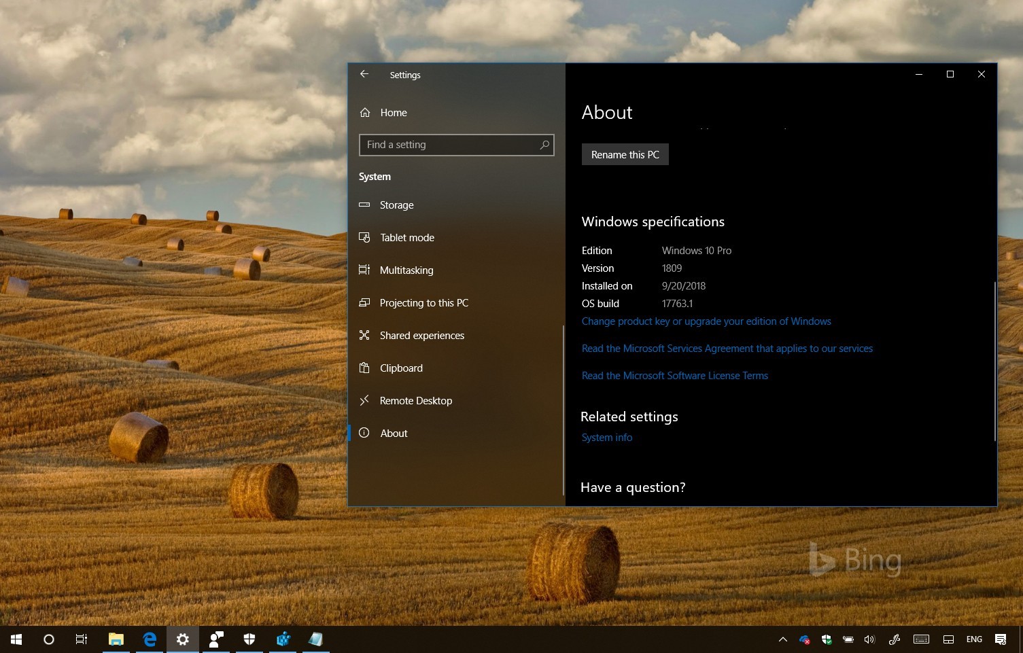
Task: Open Storage settings from the sidebar
Action: click(x=396, y=205)
